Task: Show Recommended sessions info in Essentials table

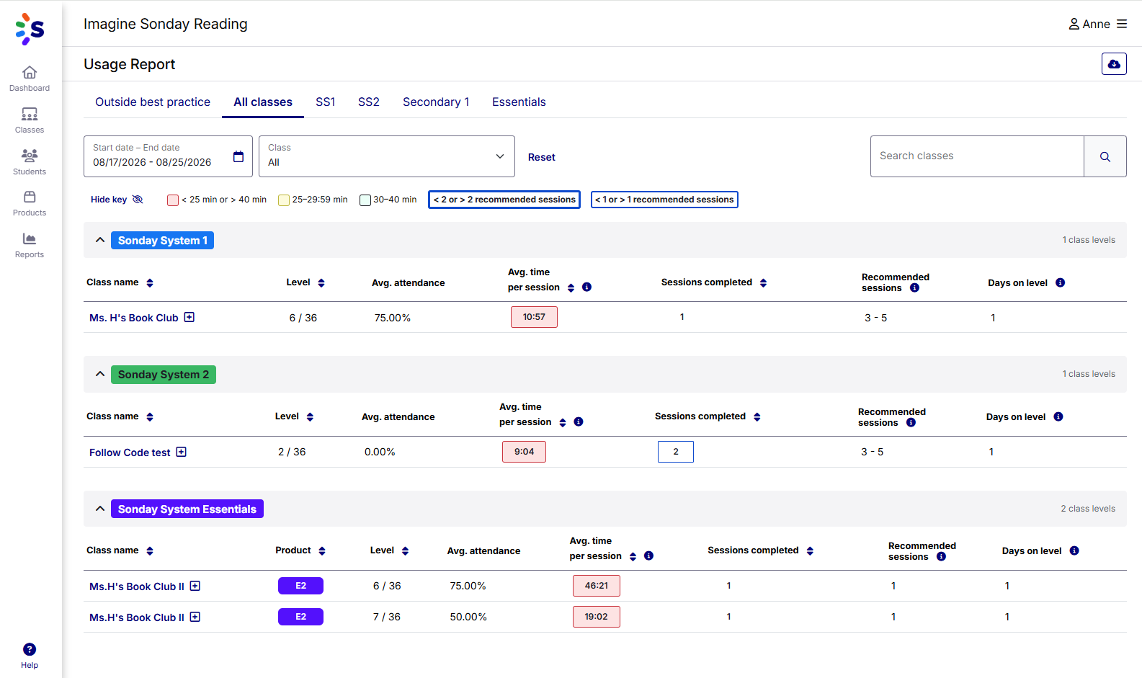Action: (941, 556)
